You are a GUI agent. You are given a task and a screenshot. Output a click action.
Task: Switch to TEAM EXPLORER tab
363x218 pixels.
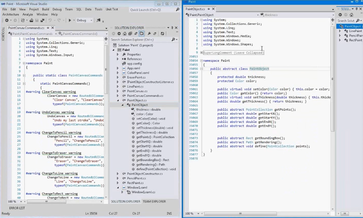tap(154, 201)
